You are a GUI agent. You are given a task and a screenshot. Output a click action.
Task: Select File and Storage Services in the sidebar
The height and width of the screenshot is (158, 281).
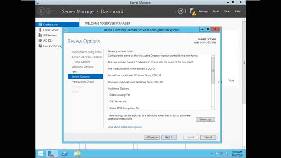click(x=53, y=46)
